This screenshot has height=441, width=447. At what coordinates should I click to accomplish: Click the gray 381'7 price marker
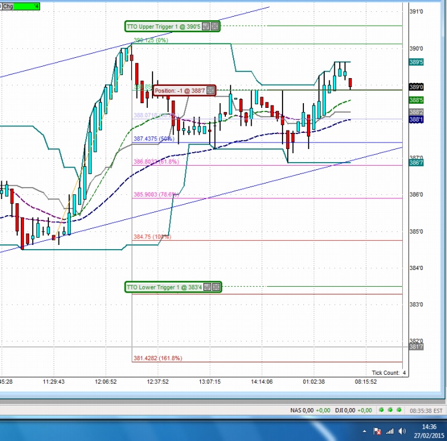click(x=416, y=347)
